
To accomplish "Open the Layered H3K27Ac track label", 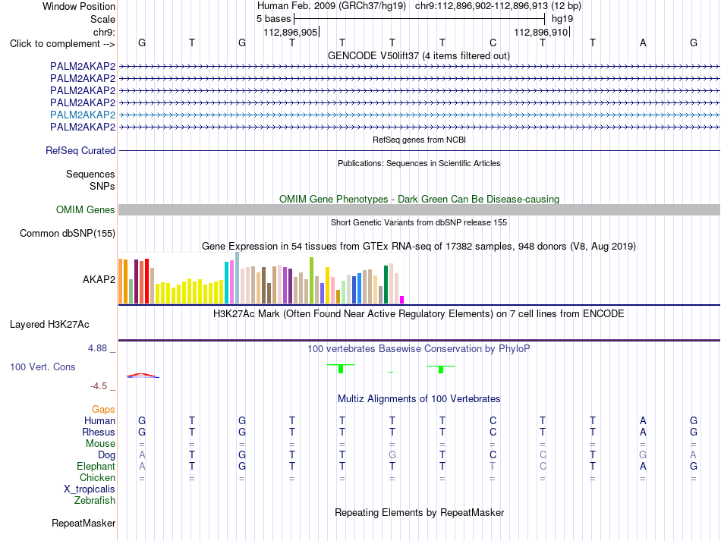I will [49, 325].
